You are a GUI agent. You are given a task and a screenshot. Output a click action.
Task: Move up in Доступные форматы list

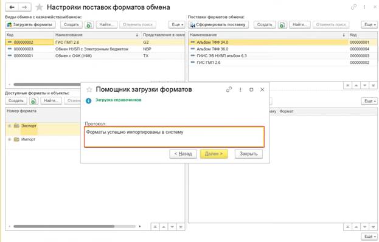pos(164,227)
